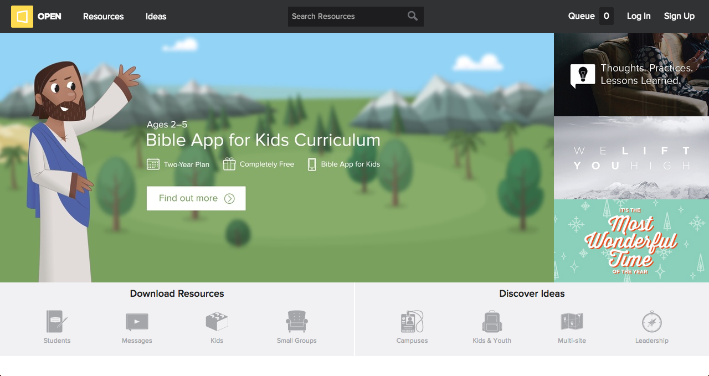This screenshot has width=709, height=376.
Task: Click the arrow circle in Find out more
Action: click(229, 198)
